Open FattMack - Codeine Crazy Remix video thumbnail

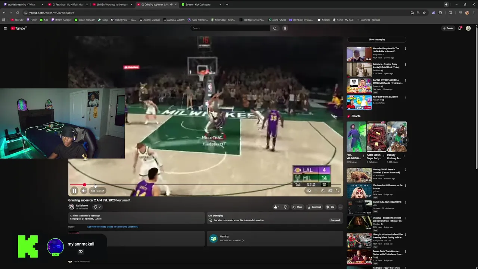coord(359,70)
